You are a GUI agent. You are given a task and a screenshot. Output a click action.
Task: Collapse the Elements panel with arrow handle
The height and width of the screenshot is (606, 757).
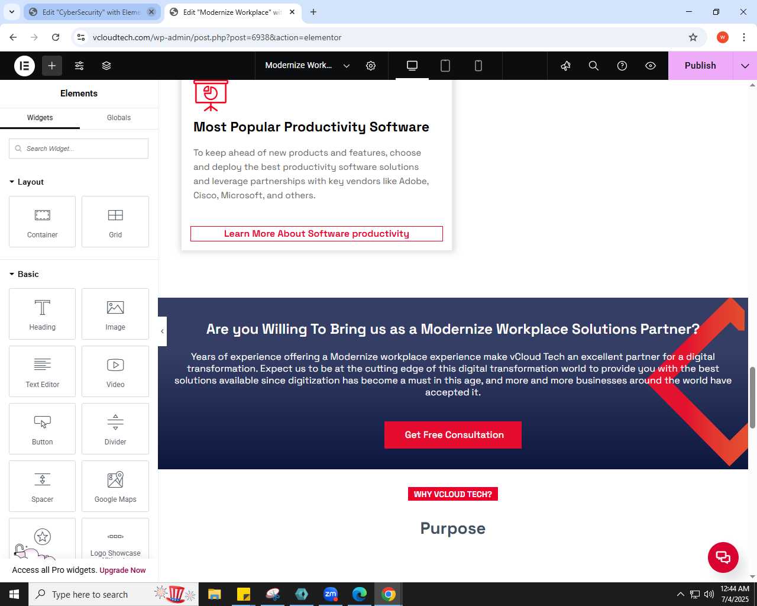162,331
